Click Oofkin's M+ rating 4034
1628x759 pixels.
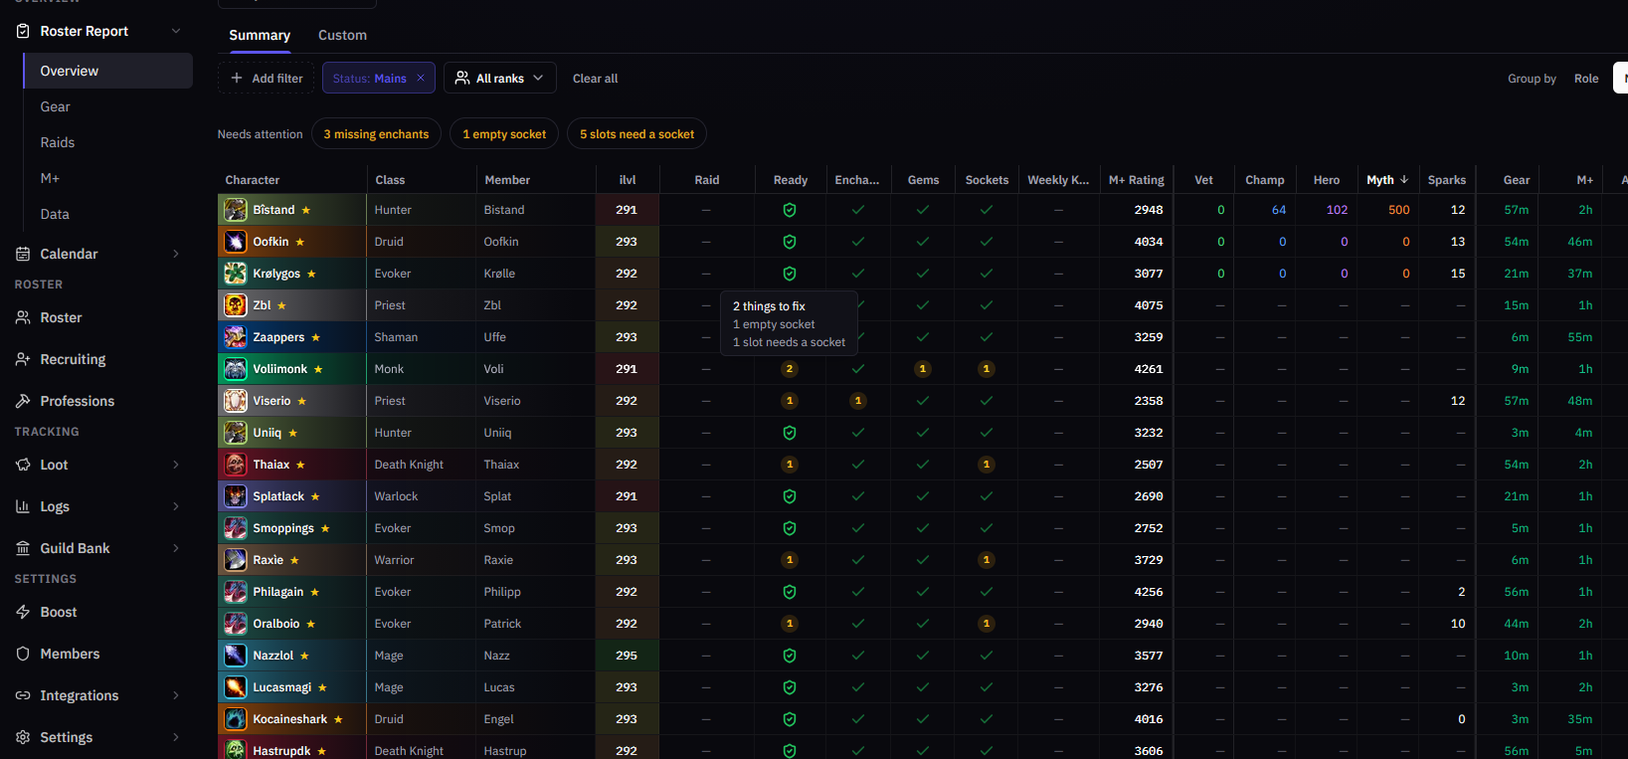pyautogui.click(x=1149, y=242)
